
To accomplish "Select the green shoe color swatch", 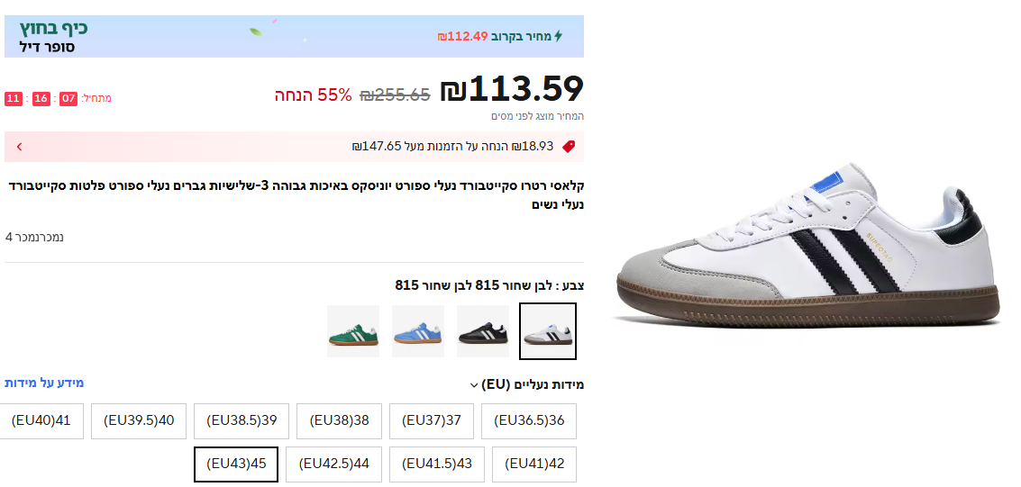I will (x=353, y=331).
